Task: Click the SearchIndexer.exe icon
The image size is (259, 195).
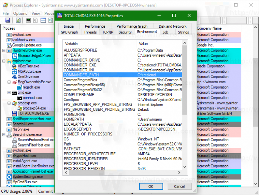Action: click(9, 135)
